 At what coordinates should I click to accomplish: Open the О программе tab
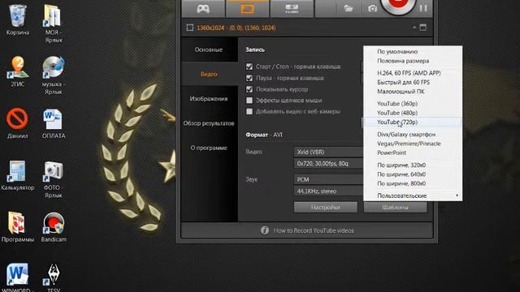coord(209,148)
